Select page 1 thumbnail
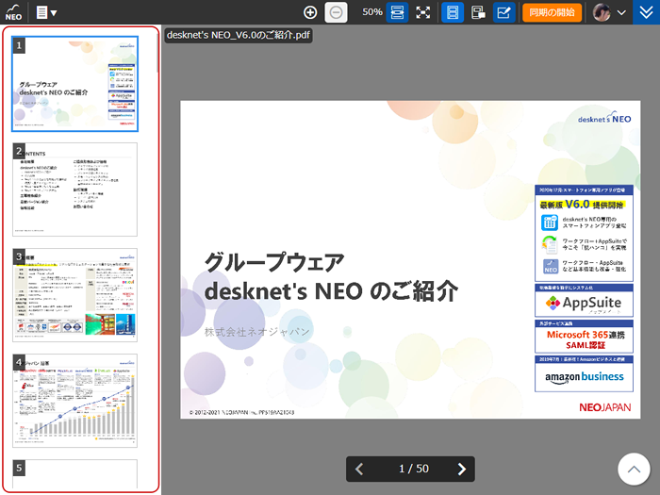 [x=74, y=84]
